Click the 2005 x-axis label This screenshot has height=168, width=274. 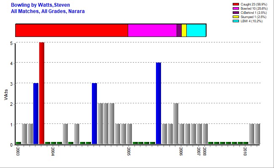[x=129, y=151]
